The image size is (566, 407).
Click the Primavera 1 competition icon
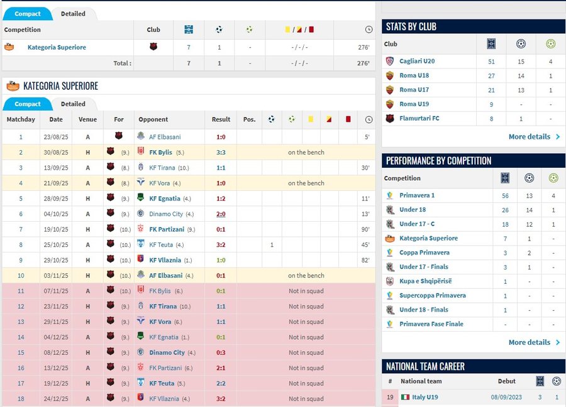coord(390,195)
